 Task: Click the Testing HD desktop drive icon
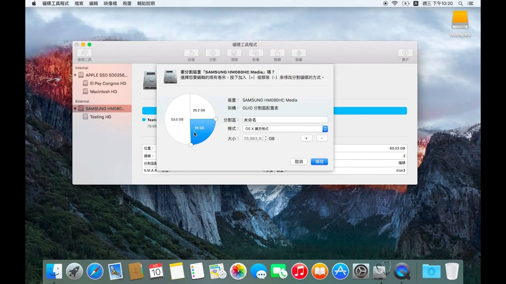point(460,20)
